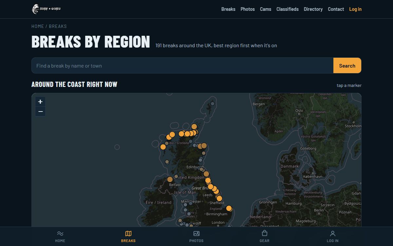Open Classifieds in the top navigation

pyautogui.click(x=288, y=9)
